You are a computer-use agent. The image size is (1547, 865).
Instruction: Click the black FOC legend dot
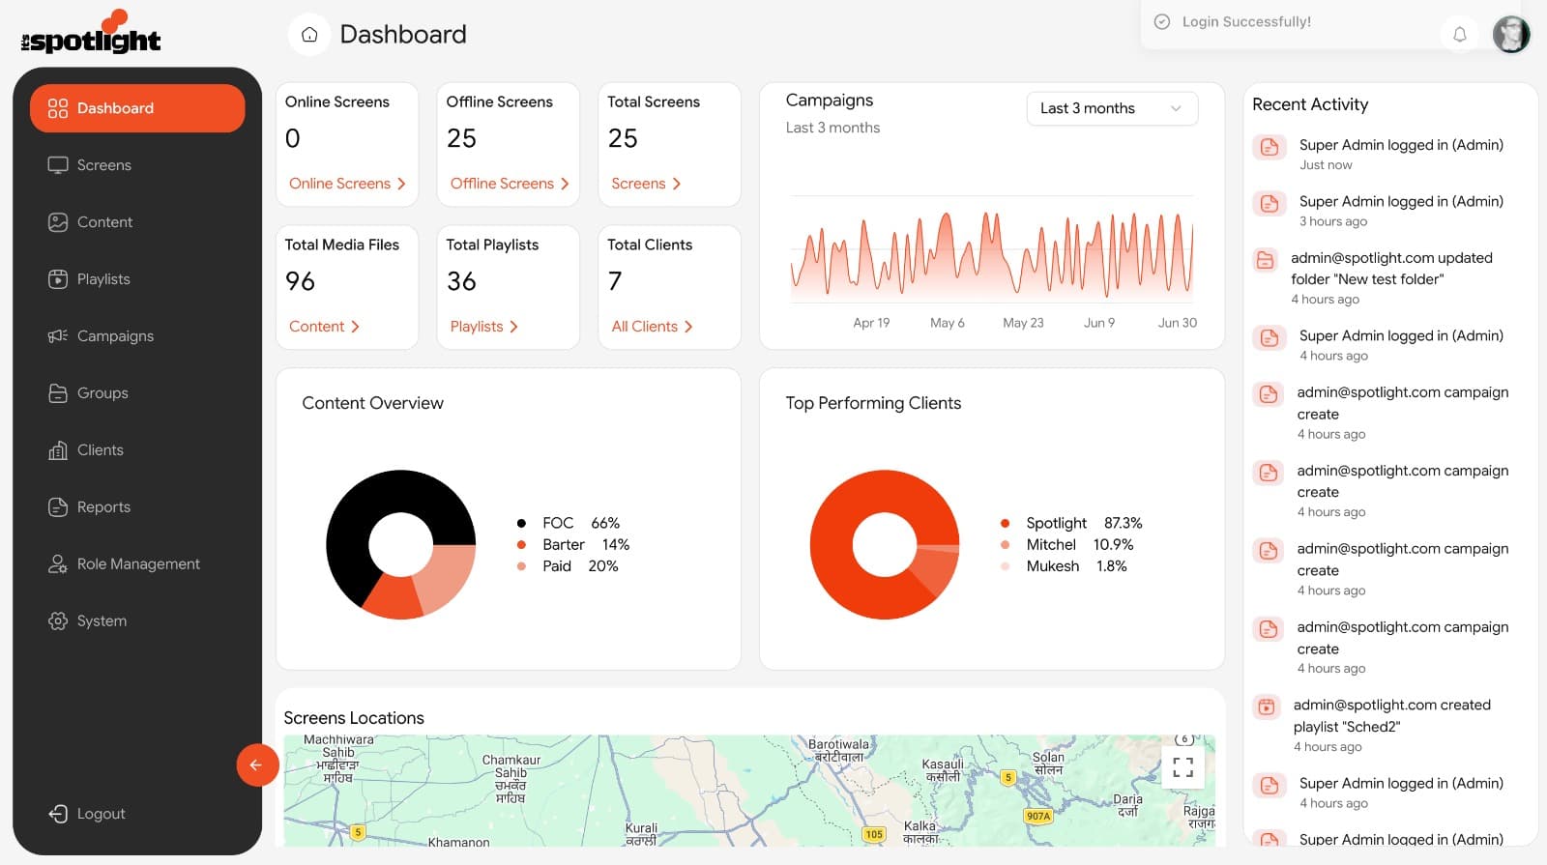tap(521, 524)
